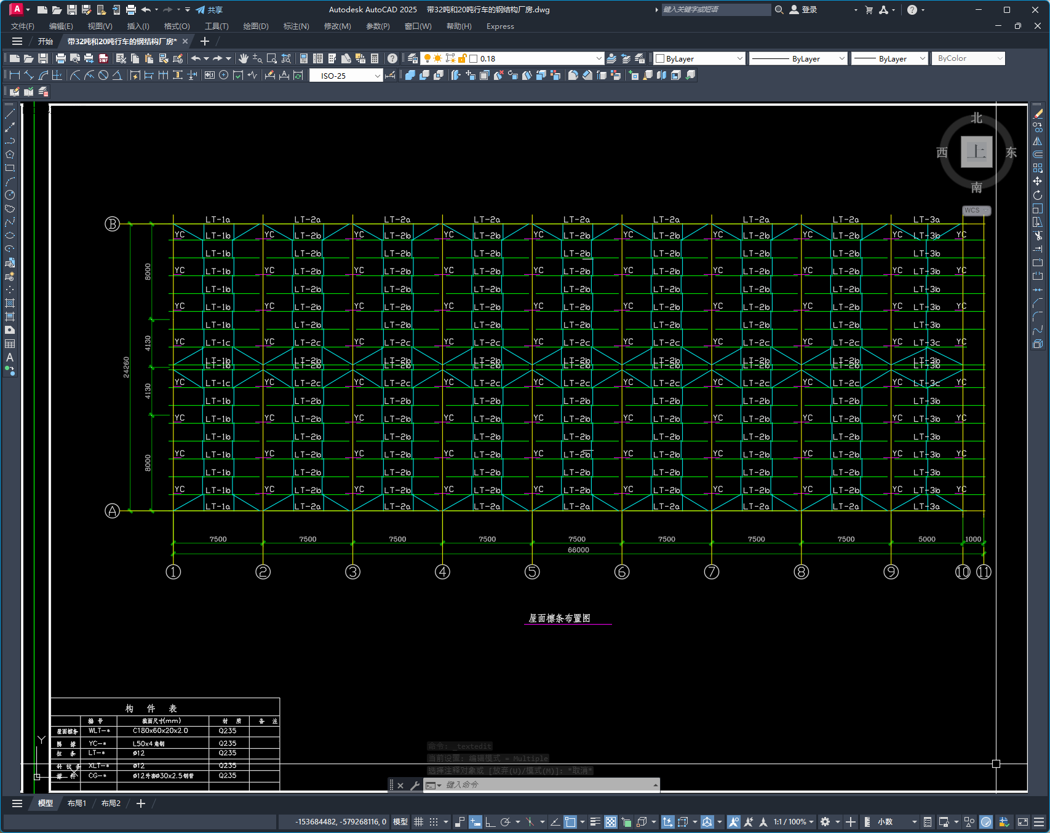Click the Customize command line wrench icon

415,785
